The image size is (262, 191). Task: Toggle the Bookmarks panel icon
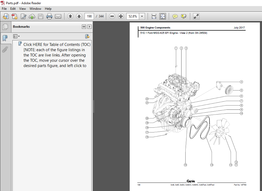(x=5, y=38)
